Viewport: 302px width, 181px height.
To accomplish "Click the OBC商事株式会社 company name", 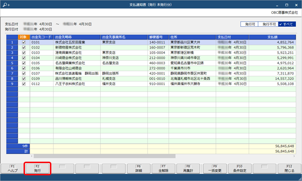I will pos(285,13).
